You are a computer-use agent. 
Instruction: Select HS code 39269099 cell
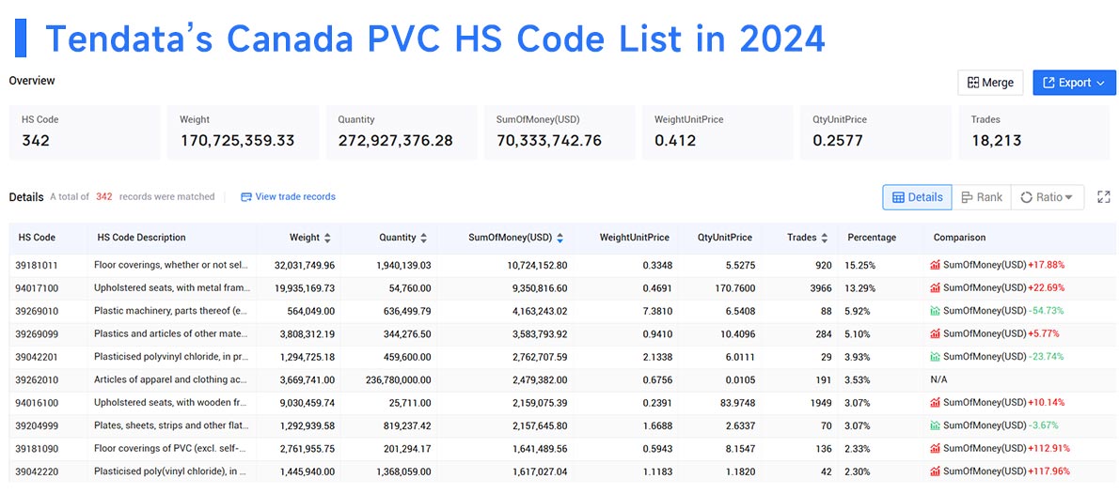(x=36, y=333)
